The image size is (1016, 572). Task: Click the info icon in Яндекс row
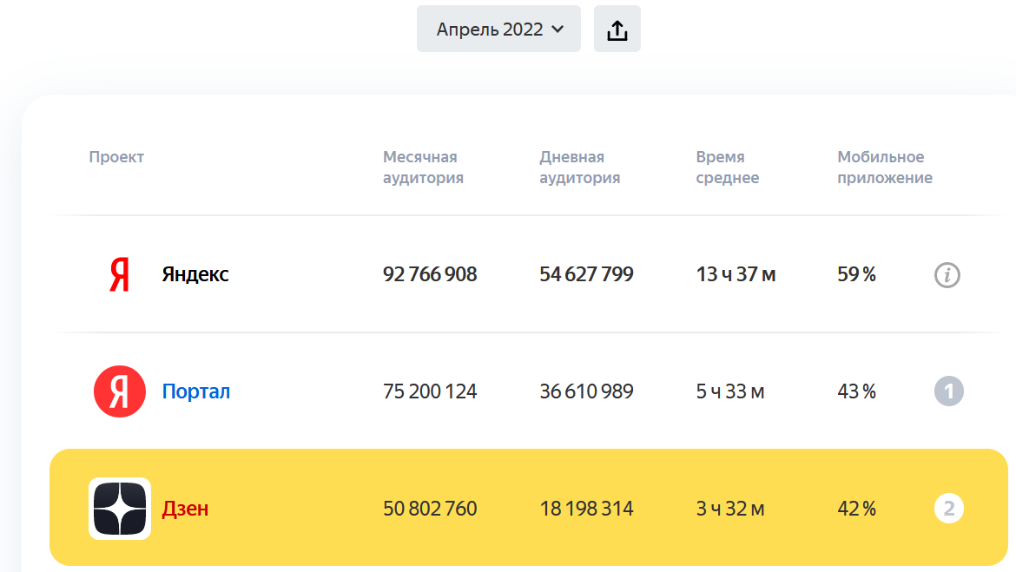(x=947, y=276)
